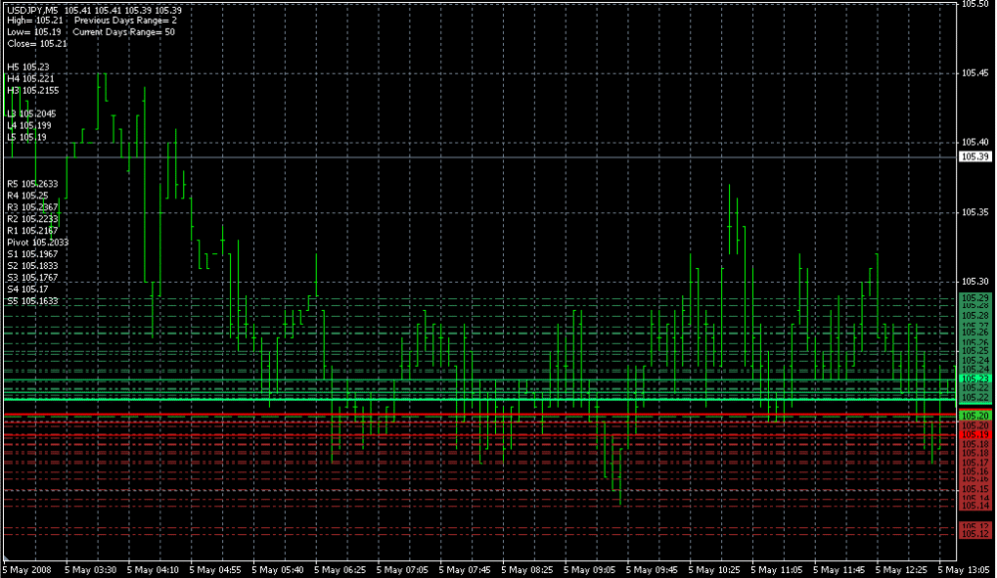Screen dimensions: 997x578
Task: Select the 105.45 price axis label
Action: [974, 72]
